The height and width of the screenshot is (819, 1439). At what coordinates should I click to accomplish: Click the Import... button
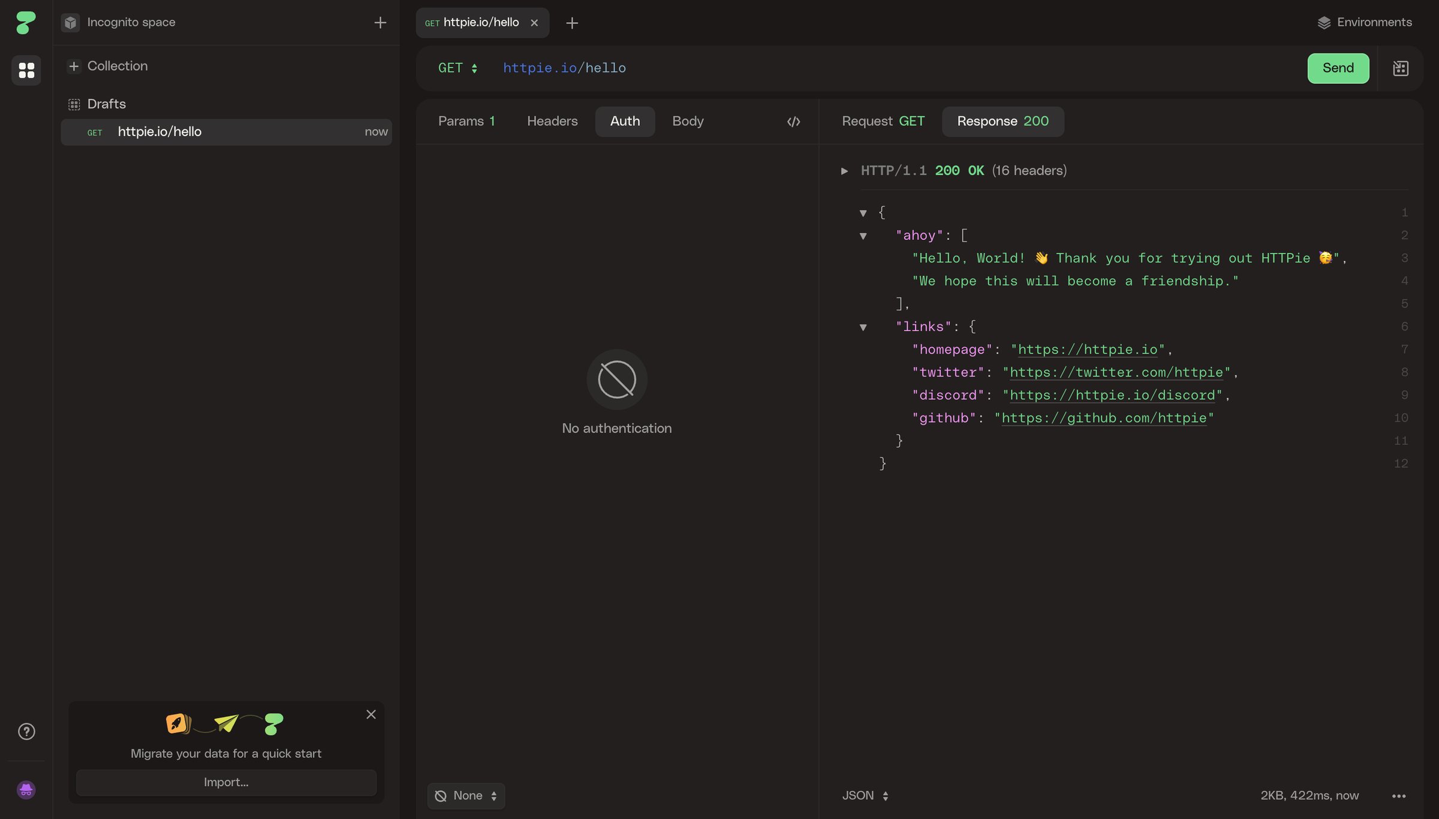pos(226,782)
